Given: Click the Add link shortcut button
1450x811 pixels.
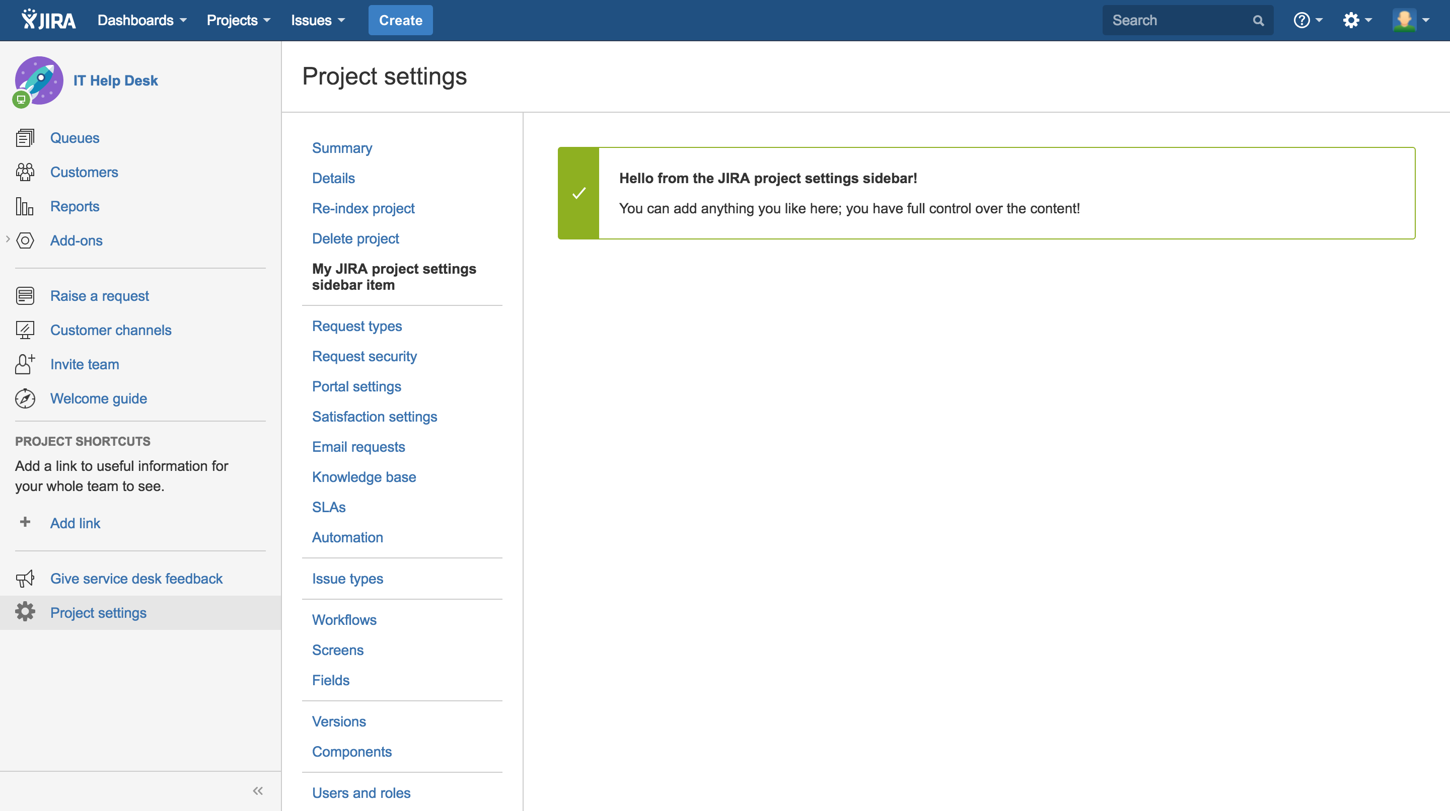Looking at the screenshot, I should click(75, 522).
